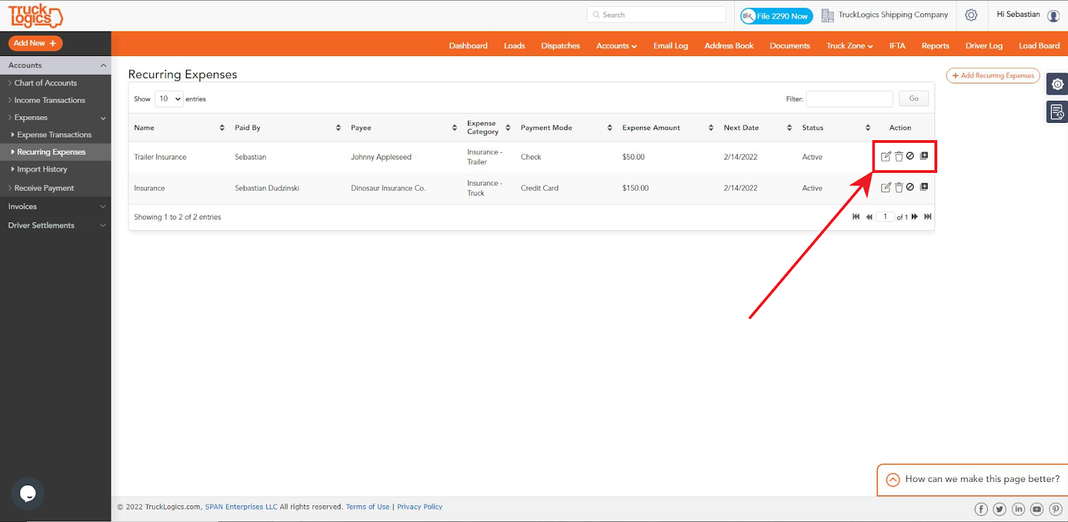The image size is (1068, 522).
Task: Duplicate the Trailer Insurance recurring expense
Action: [924, 156]
